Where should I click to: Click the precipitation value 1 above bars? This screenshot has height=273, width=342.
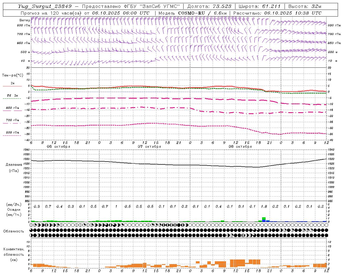point(116,207)
